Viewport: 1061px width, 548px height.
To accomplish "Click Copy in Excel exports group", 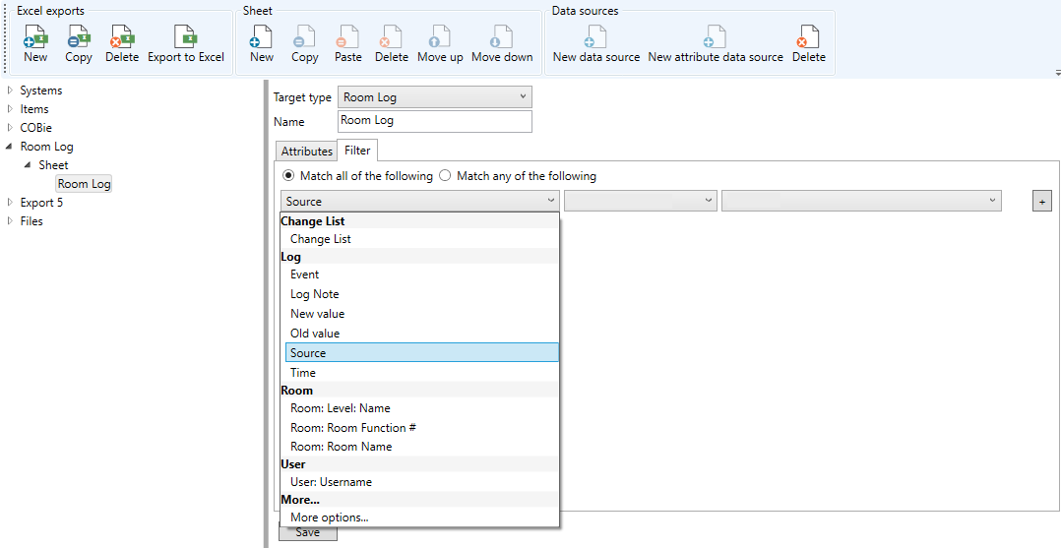I will (79, 44).
